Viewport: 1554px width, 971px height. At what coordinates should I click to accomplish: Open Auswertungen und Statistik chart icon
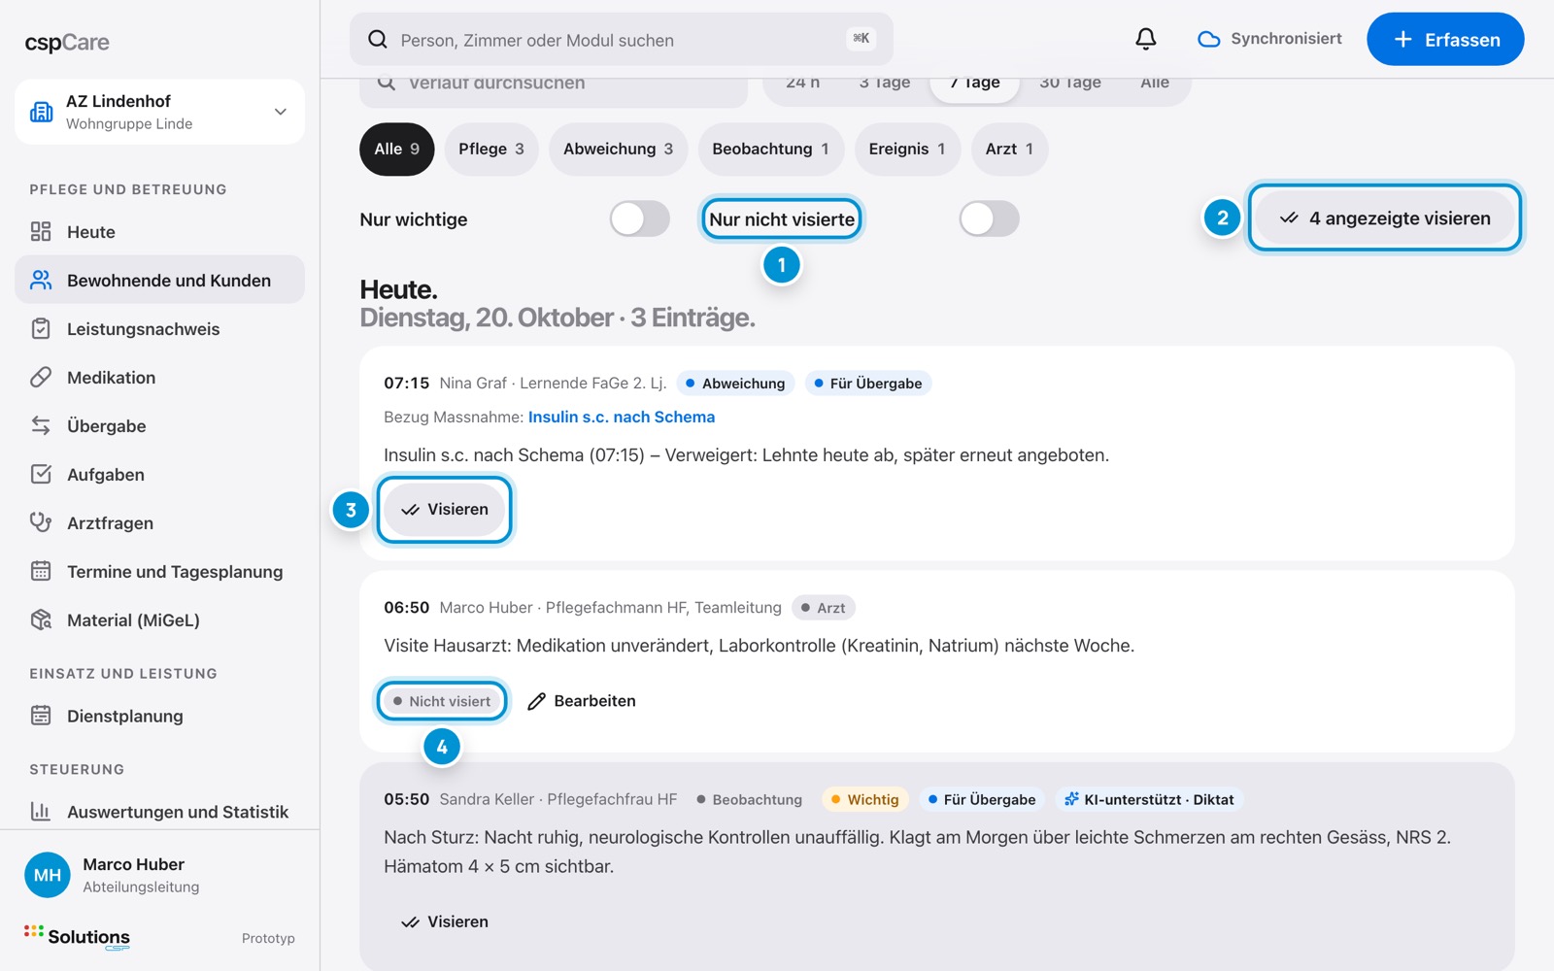pyautogui.click(x=41, y=812)
